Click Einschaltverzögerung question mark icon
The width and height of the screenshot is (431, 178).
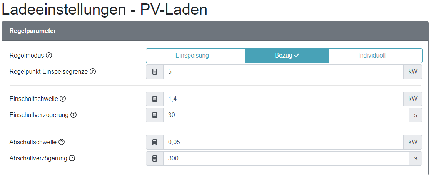coord(74,115)
